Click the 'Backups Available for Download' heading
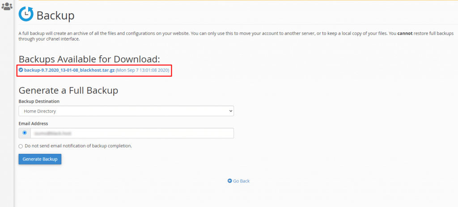The image size is (458, 207). point(89,59)
